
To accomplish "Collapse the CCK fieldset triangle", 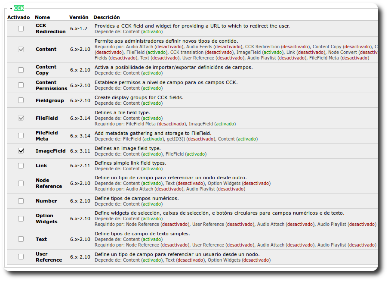I will pyautogui.click(x=11, y=8).
